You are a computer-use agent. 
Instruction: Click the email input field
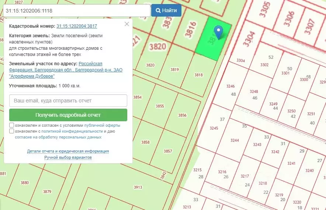pos(68,101)
